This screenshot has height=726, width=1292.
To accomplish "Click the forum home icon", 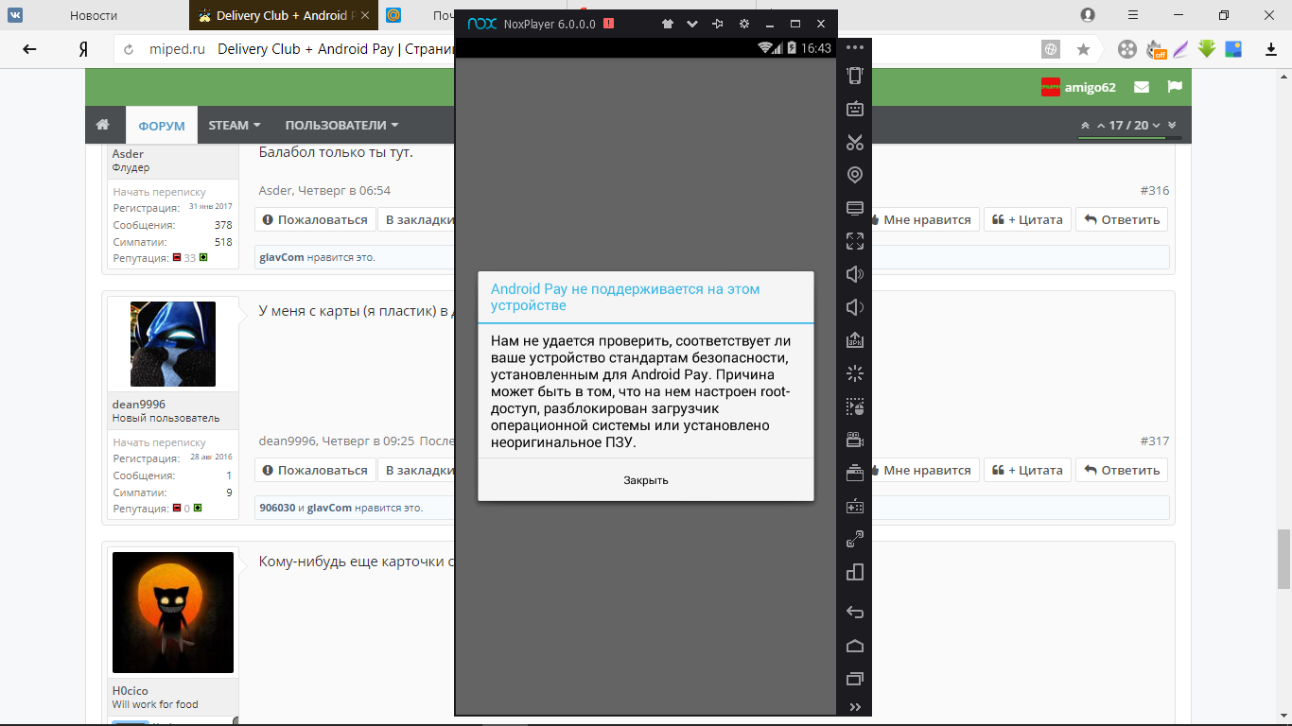I will 103,125.
